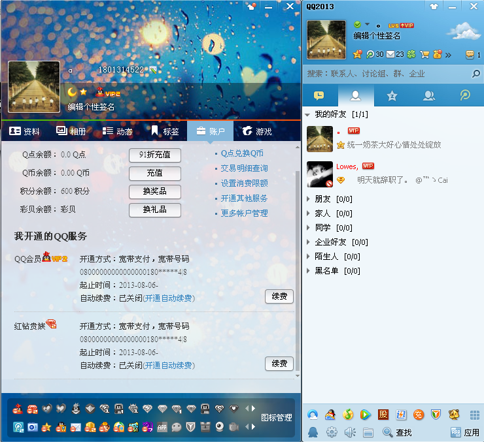Viewport: 484px width, 442px height.
Task: Click edit pencil icon next to 1801314522
Action: (x=153, y=71)
